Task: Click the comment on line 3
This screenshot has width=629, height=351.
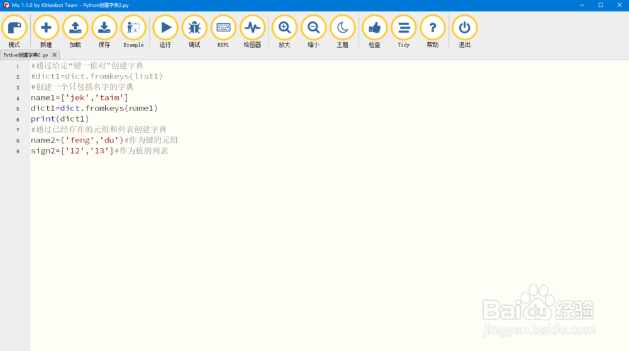Action: [82, 87]
